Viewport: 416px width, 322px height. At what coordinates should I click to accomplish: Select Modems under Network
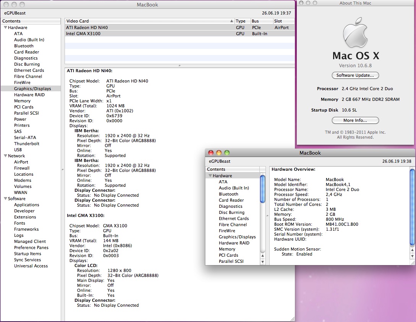(x=23, y=180)
